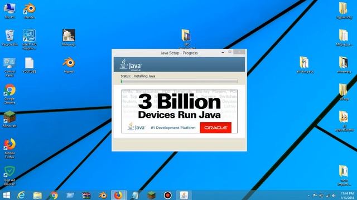The image size is (357, 200).
Task: Open the Recycle Bin
Action: coord(9,38)
